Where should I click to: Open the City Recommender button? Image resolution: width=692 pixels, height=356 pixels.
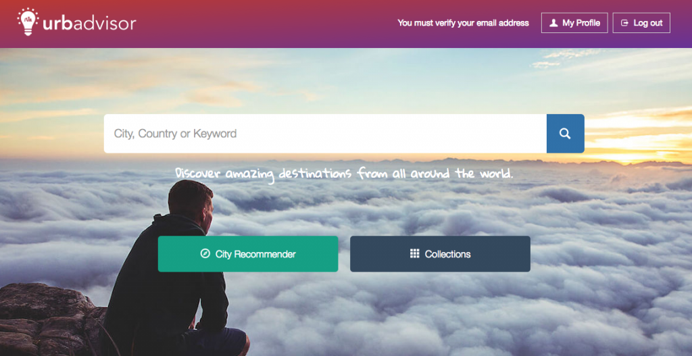[x=248, y=253]
